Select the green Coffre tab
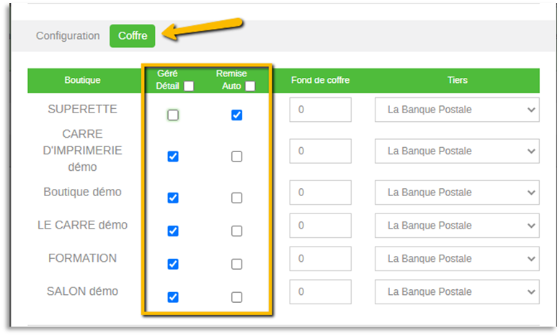The height and width of the screenshot is (336, 560). click(133, 36)
